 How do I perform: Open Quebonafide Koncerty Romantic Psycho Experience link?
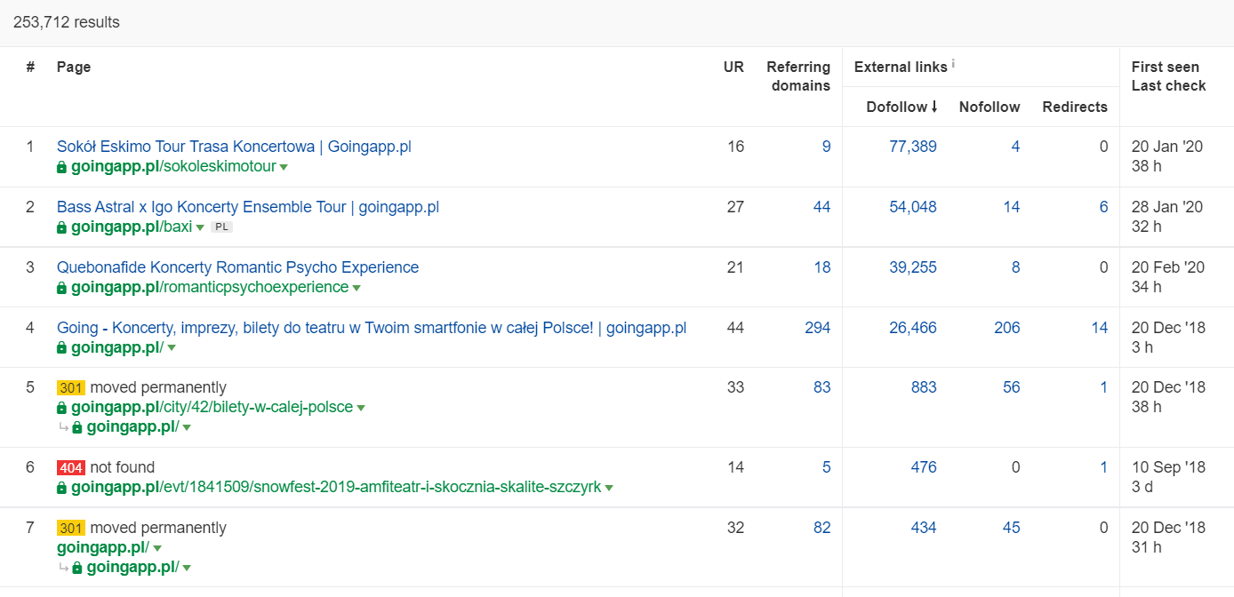(x=237, y=267)
